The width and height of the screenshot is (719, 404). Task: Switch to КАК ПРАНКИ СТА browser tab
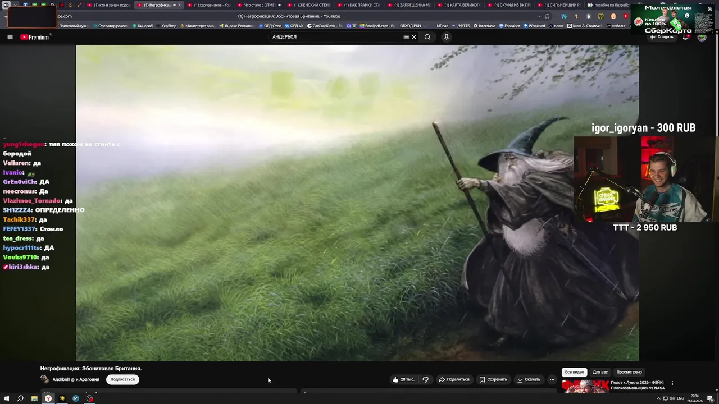pos(358,5)
